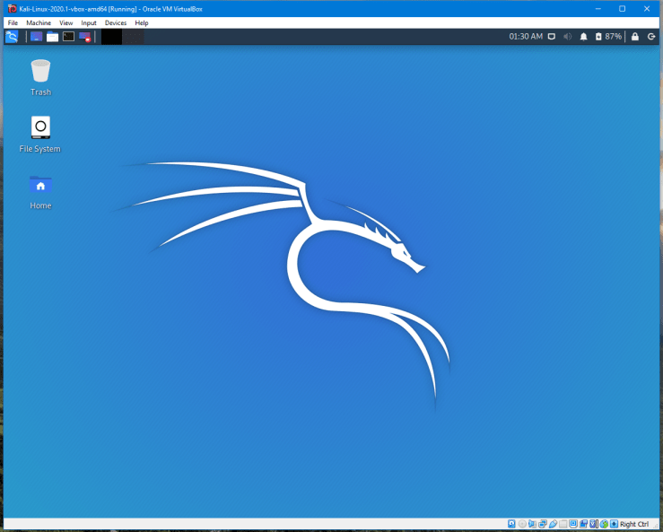Open the Machine menu
This screenshot has width=663, height=532.
tap(39, 22)
